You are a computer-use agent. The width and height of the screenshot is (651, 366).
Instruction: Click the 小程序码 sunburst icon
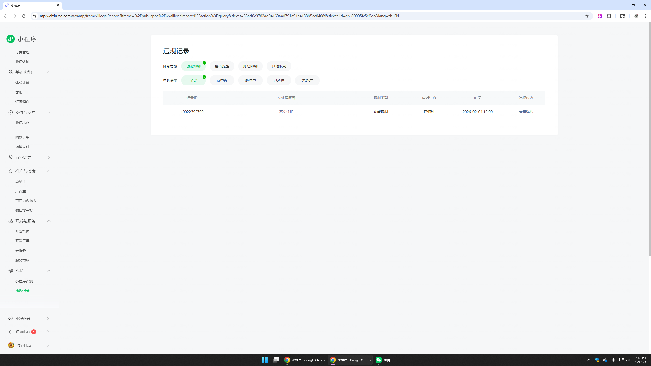click(x=10, y=319)
